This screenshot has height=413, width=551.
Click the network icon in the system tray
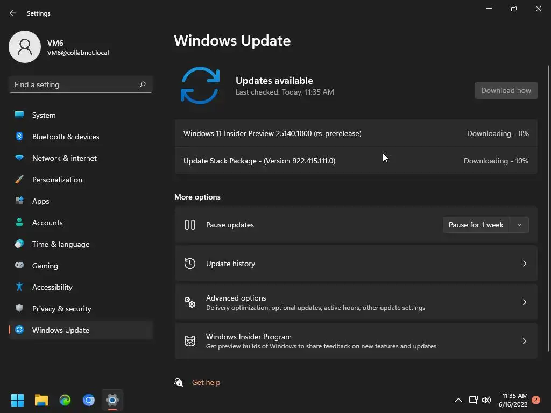point(473,400)
